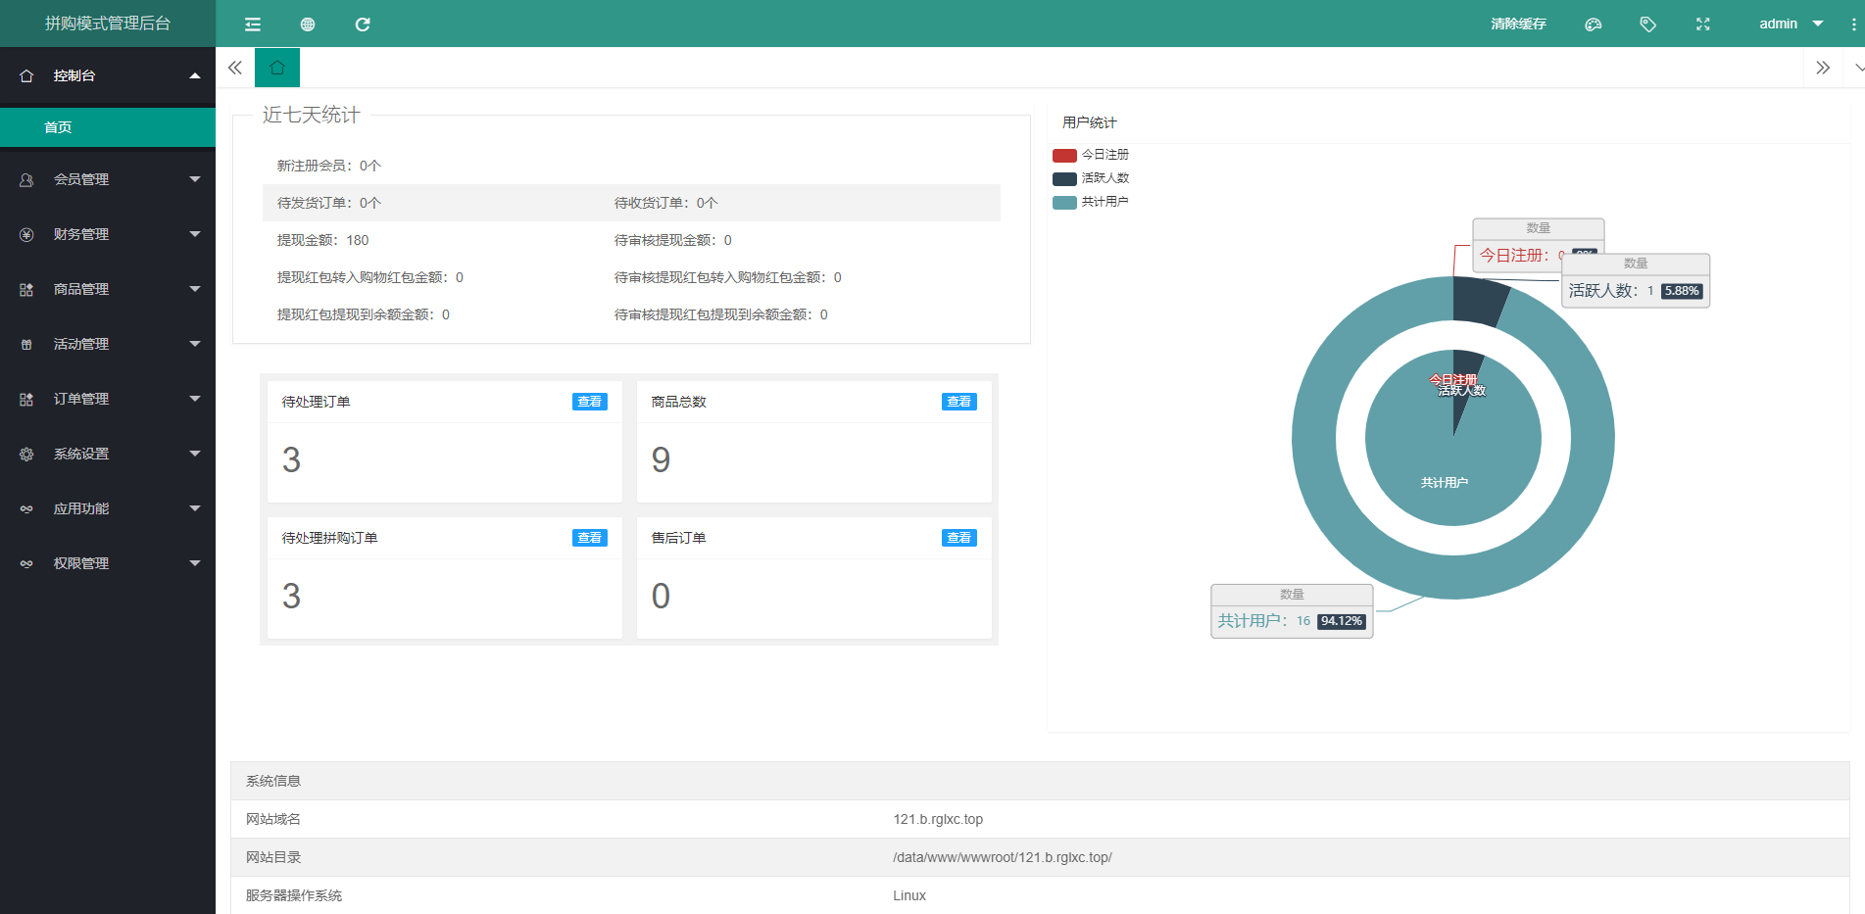This screenshot has width=1865, height=914.
Task: Open the admin user dropdown
Action: tap(1790, 24)
